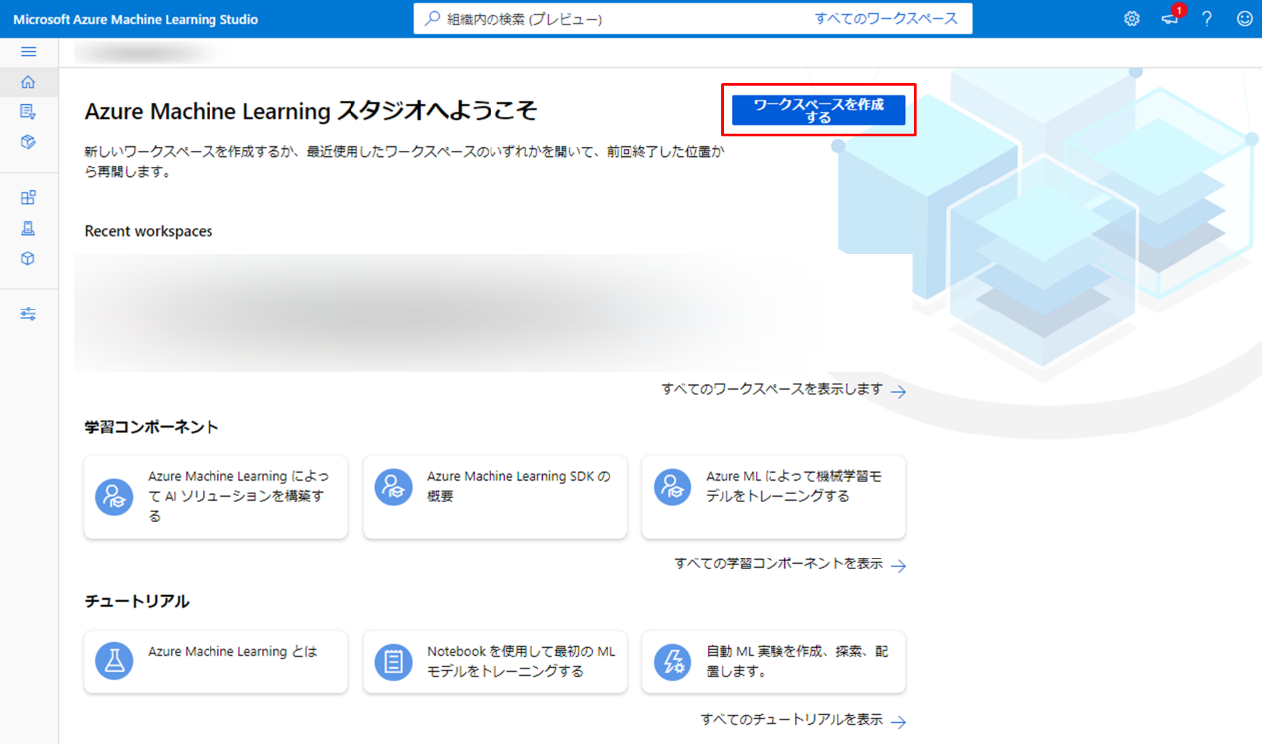Click the Microsoft Azure Machine Learning Studio title
1262x744 pixels.
coord(135,19)
